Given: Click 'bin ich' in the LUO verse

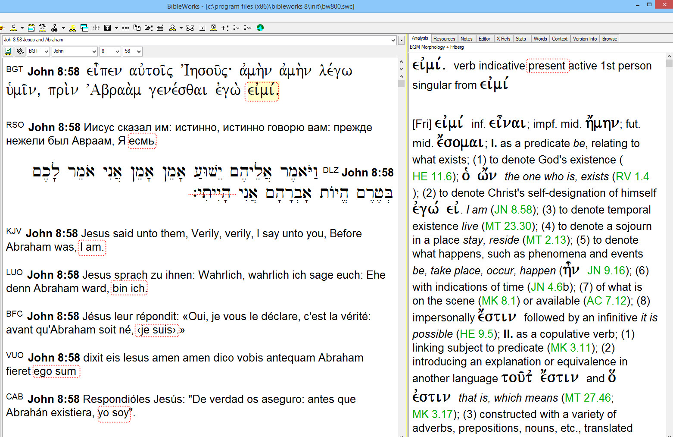Looking at the screenshot, I should coord(129,289).
